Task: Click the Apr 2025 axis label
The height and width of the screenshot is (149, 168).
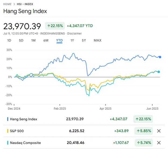Action: (106, 109)
